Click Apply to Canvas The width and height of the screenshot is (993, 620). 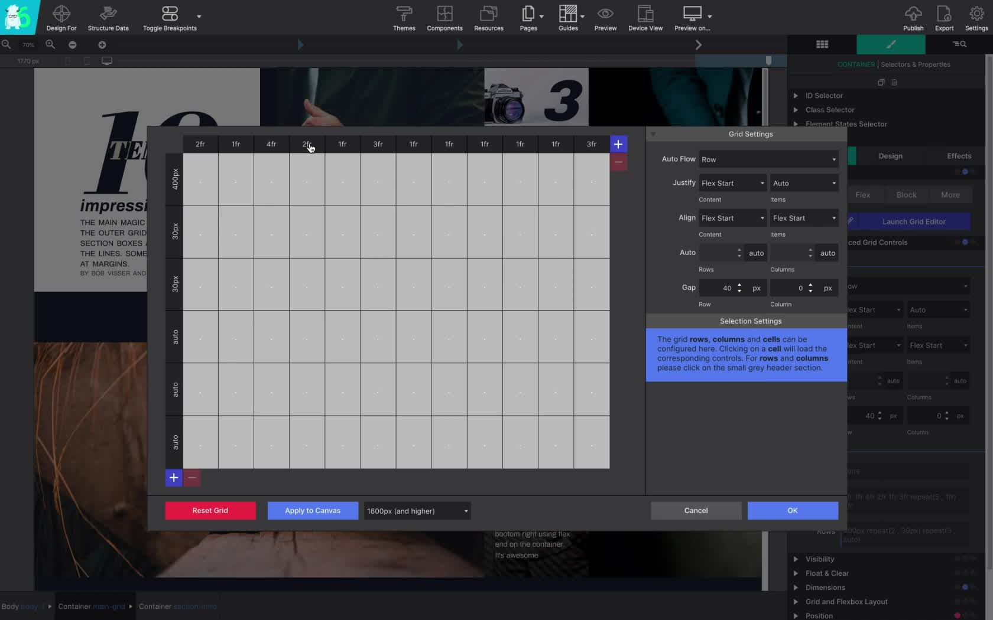pyautogui.click(x=313, y=511)
